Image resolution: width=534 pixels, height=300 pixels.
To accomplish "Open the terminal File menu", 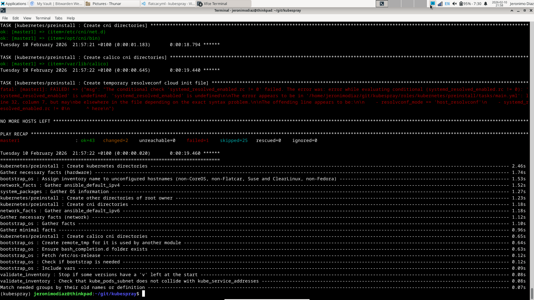I will pyautogui.click(x=5, y=18).
